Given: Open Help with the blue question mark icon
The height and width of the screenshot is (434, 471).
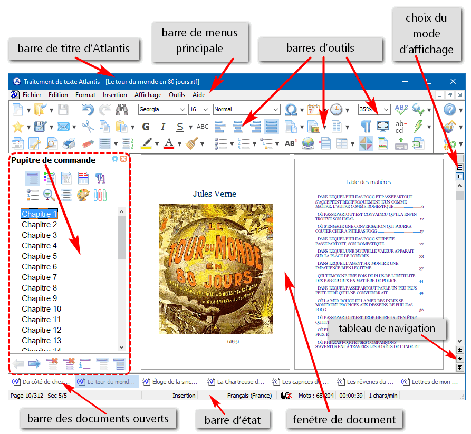Looking at the screenshot, I should pyautogui.click(x=450, y=110).
